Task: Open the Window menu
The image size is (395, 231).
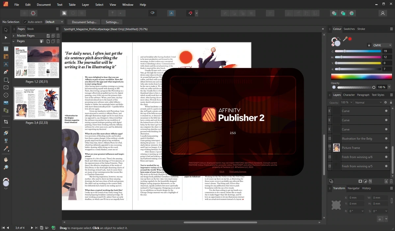Action: pyautogui.click(x=128, y=5)
